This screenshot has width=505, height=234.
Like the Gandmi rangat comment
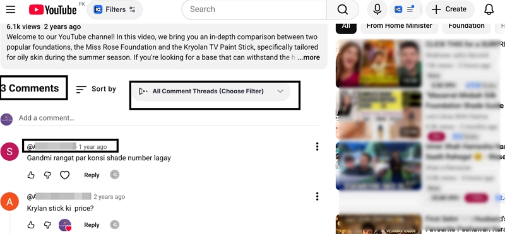point(31,175)
